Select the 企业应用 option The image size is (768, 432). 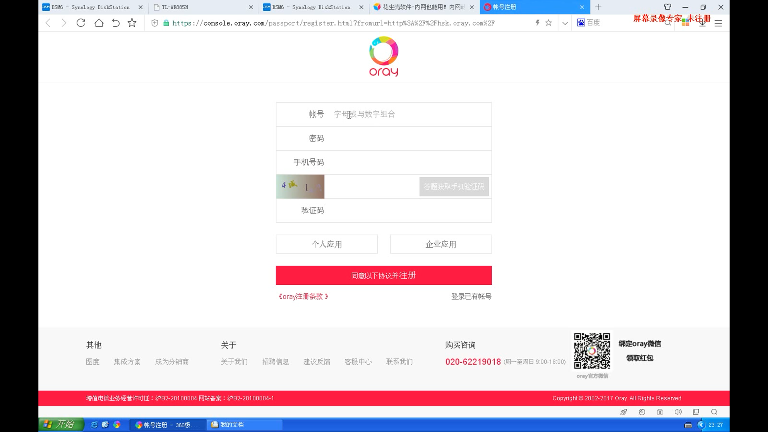pyautogui.click(x=441, y=244)
